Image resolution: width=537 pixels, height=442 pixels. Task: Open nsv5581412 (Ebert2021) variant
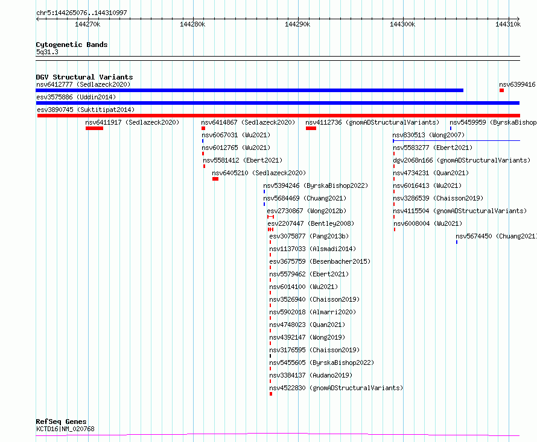coord(243,160)
